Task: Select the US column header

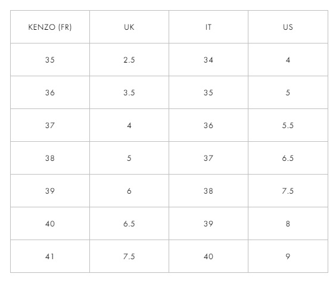Action: tap(288, 27)
